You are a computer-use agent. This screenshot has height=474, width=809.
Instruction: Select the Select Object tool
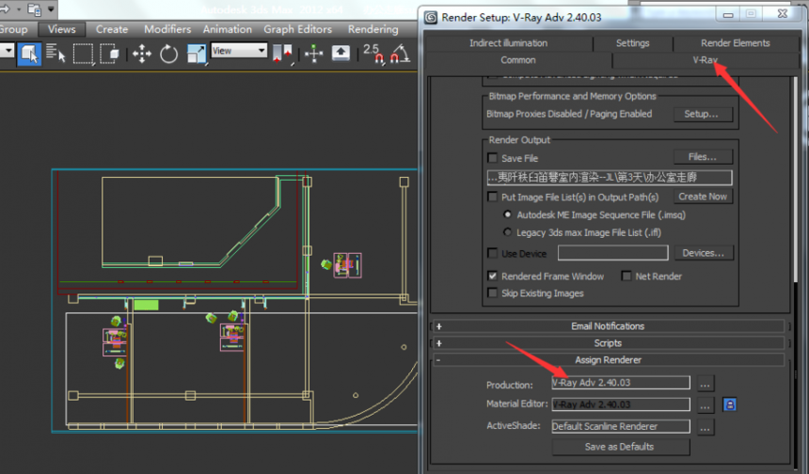click(x=29, y=53)
